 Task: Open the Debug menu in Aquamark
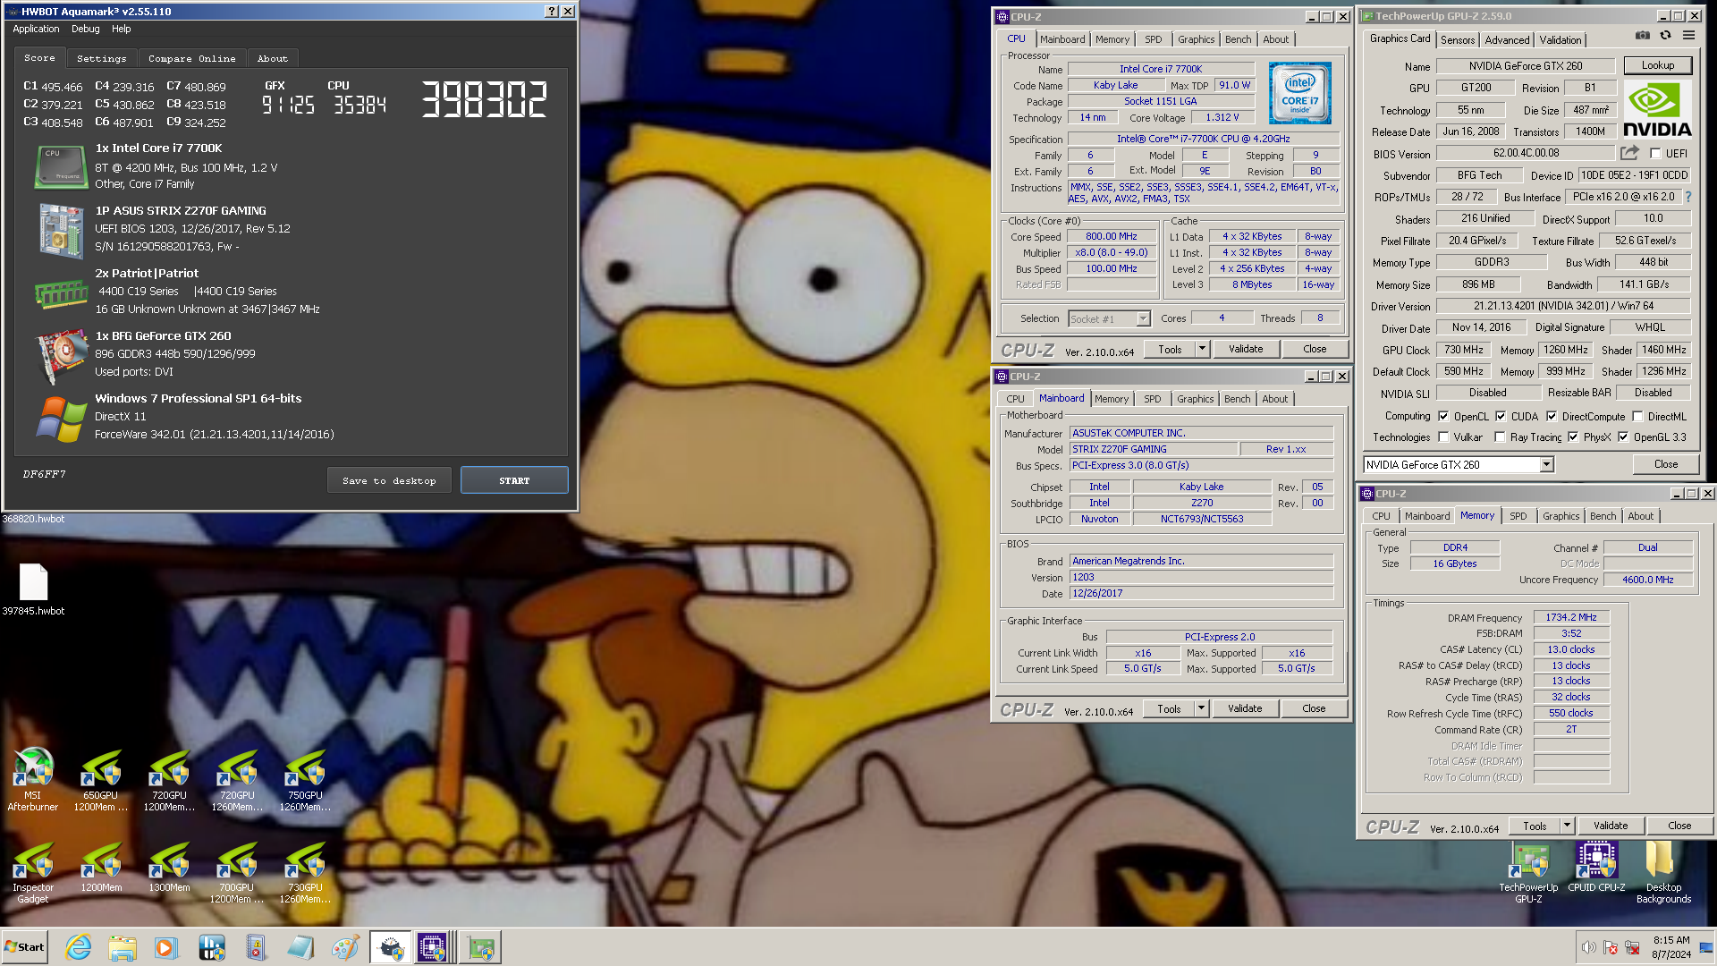click(86, 29)
